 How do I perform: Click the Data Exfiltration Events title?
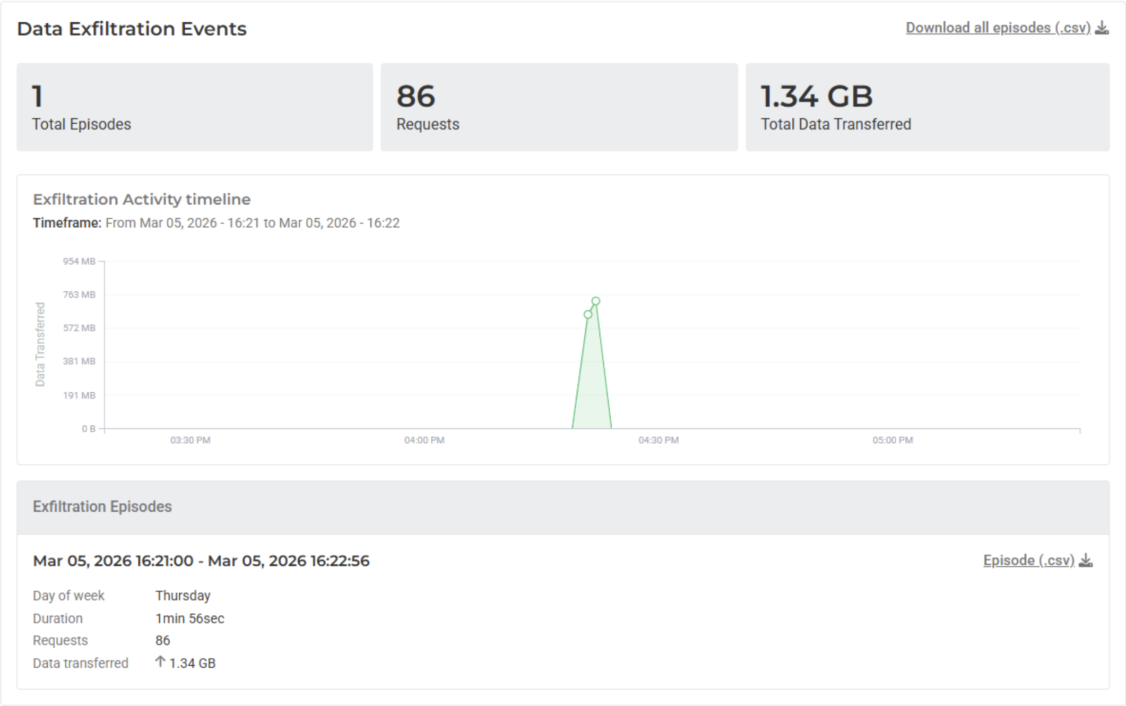132,29
